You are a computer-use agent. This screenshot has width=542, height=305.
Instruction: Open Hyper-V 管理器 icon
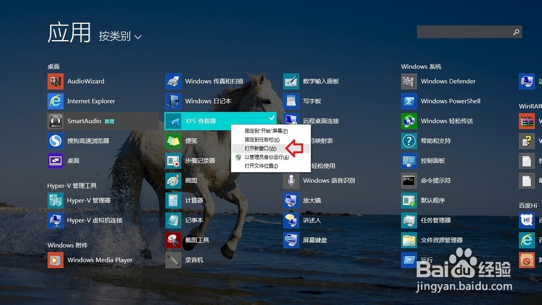(55, 200)
